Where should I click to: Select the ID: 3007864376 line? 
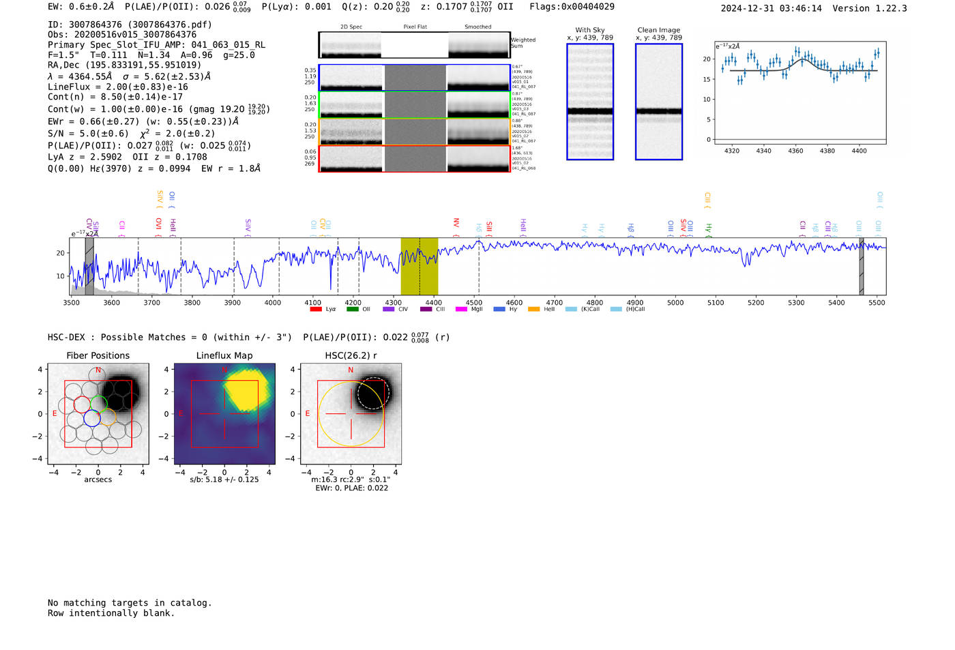coord(130,25)
